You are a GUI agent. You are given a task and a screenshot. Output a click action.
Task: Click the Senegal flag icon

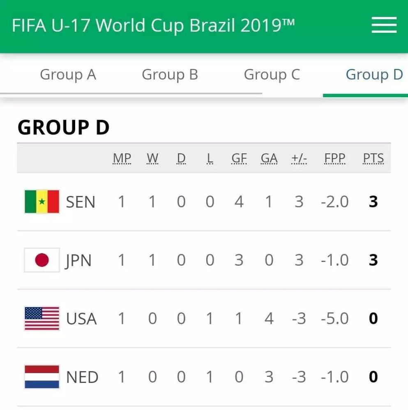[x=42, y=202]
